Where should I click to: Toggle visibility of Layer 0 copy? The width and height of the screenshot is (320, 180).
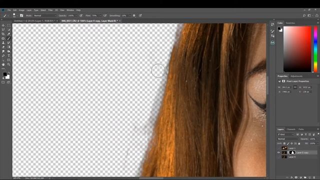coord(278,152)
